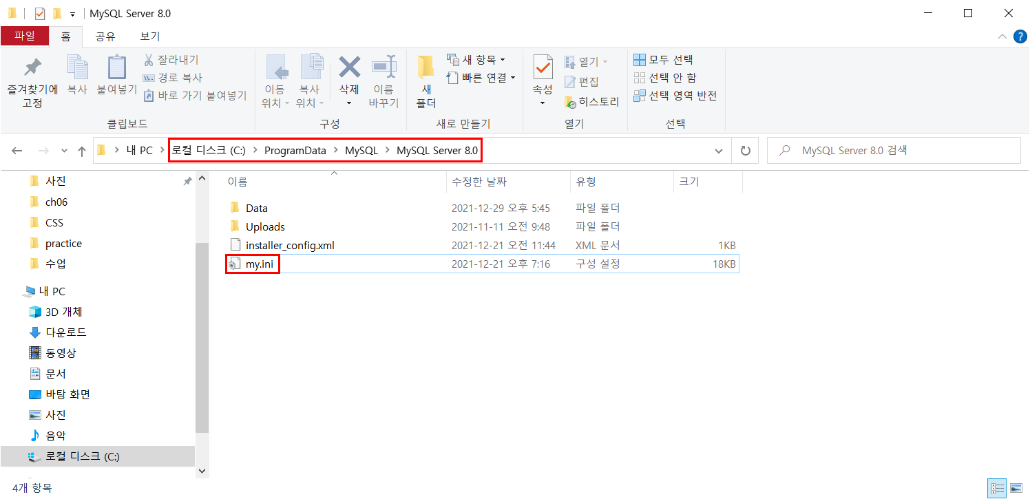
Task: Click Paste shortcut (바로 가기 붙여넣기)
Action: [x=195, y=96]
